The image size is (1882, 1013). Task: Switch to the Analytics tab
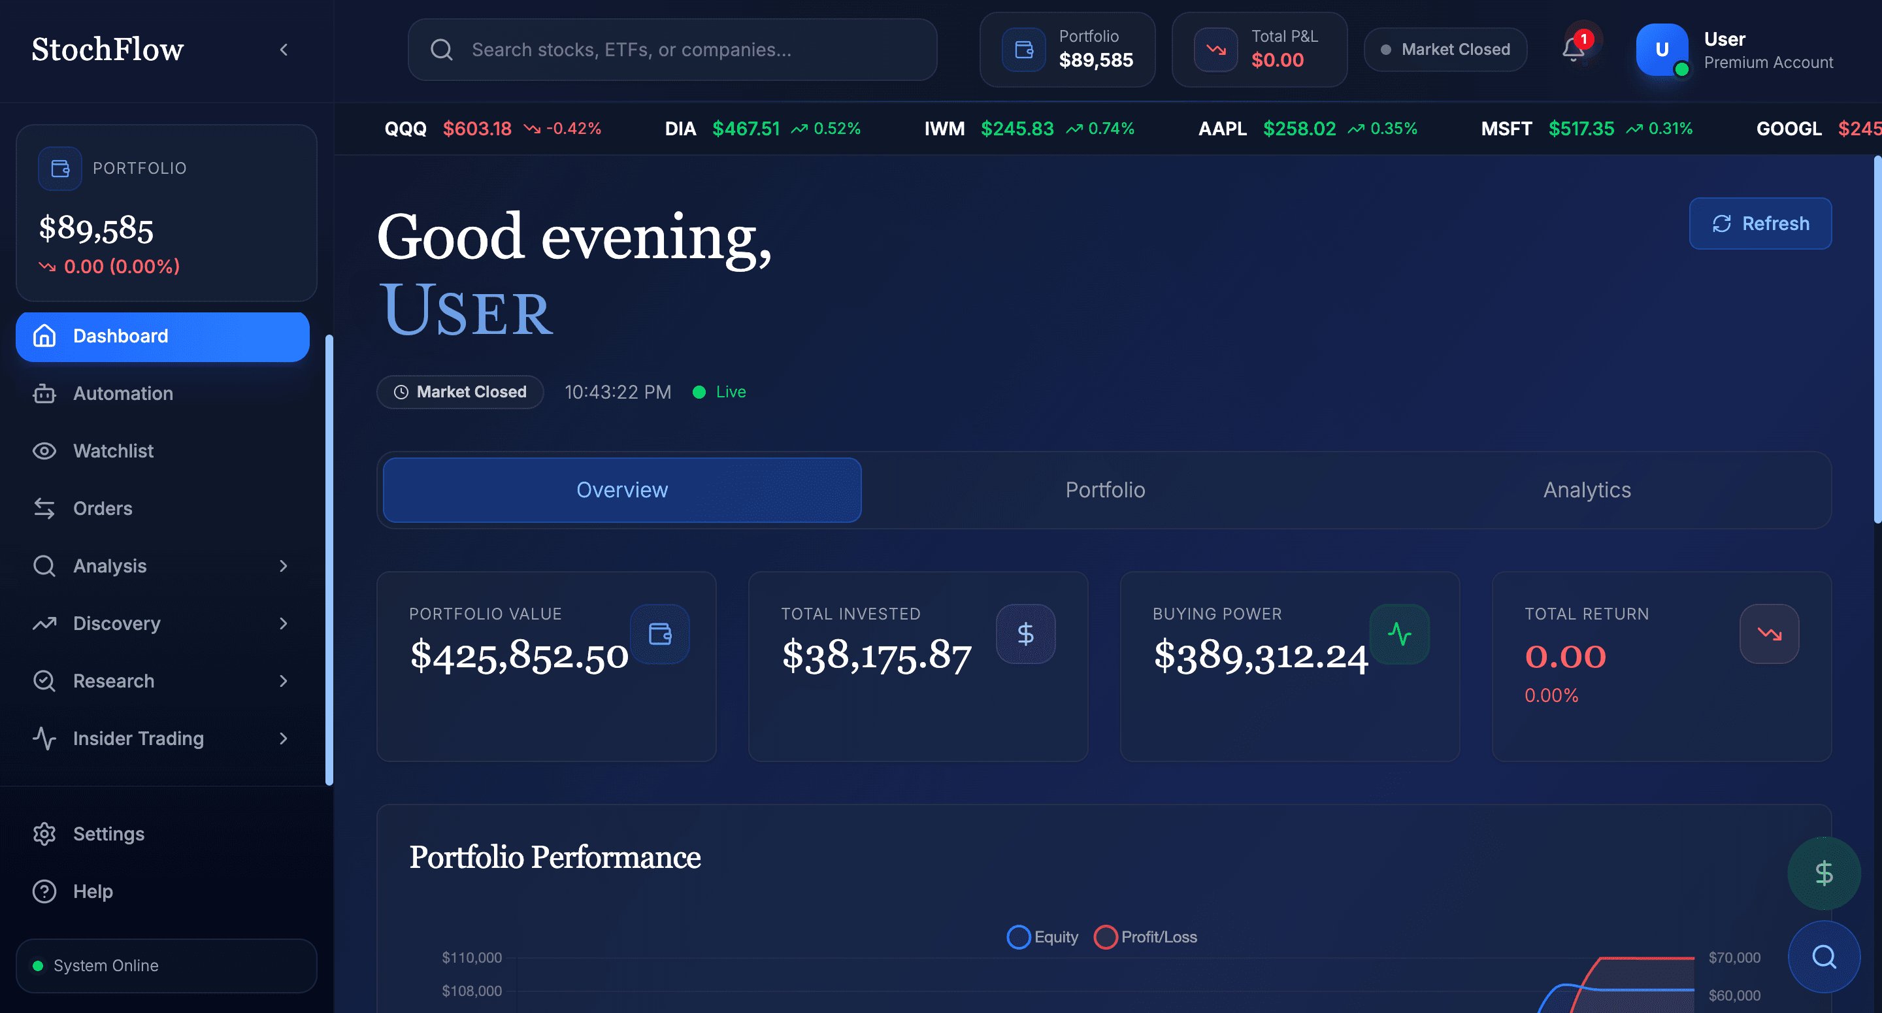point(1587,490)
